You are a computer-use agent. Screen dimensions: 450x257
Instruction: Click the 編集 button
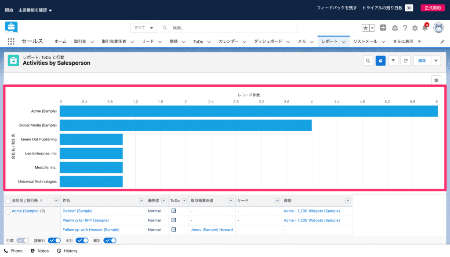(x=422, y=61)
